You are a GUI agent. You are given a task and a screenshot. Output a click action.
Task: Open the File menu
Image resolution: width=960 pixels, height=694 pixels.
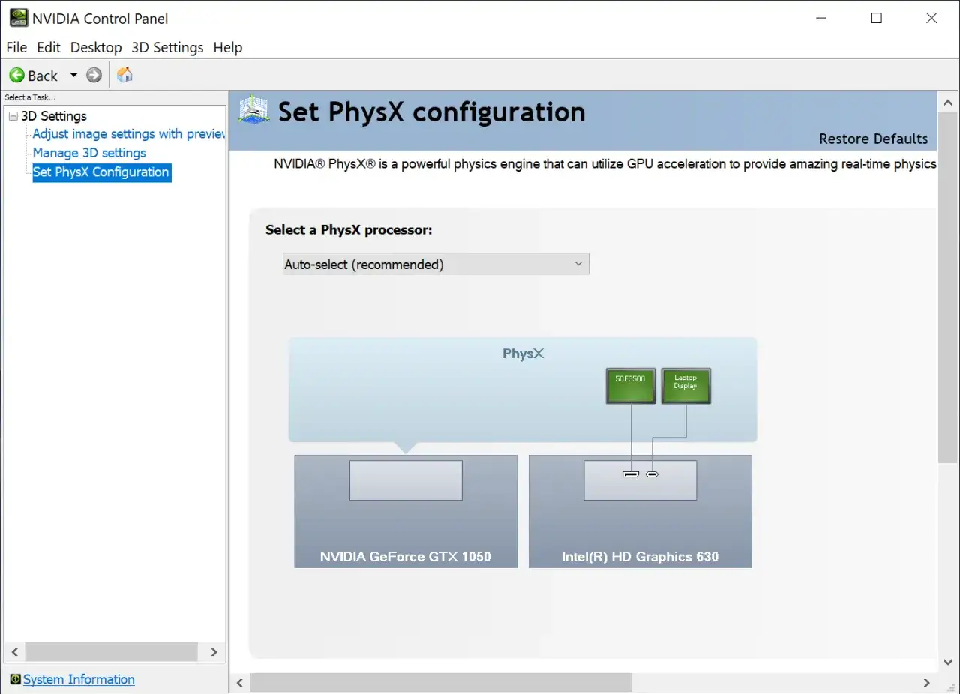[16, 47]
